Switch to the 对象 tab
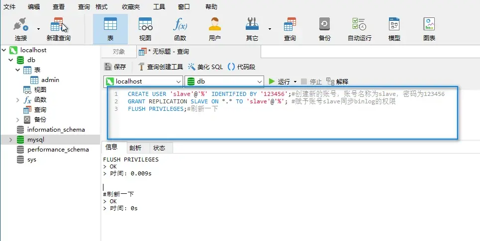The image size is (480, 241). tap(119, 52)
